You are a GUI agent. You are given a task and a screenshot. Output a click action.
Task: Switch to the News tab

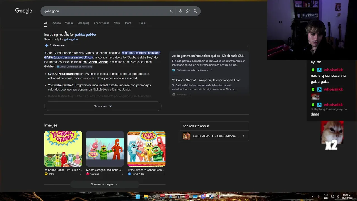(x=117, y=23)
